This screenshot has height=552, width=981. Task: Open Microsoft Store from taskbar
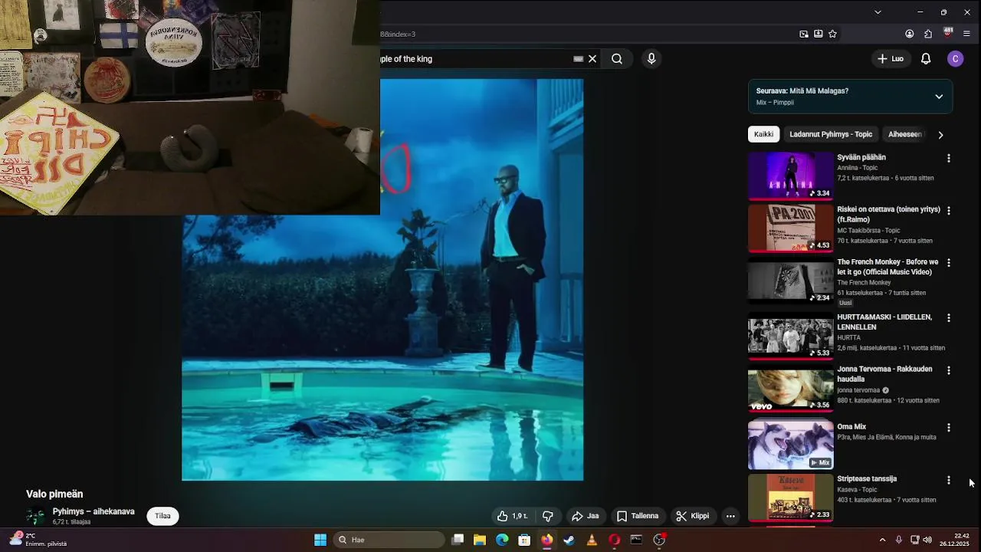(524, 540)
